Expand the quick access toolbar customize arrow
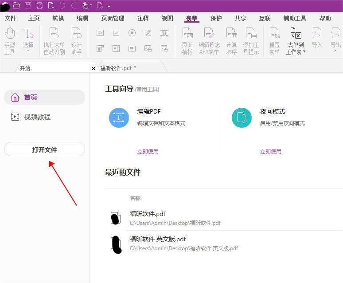The width and height of the screenshot is (343, 283). 109,6
